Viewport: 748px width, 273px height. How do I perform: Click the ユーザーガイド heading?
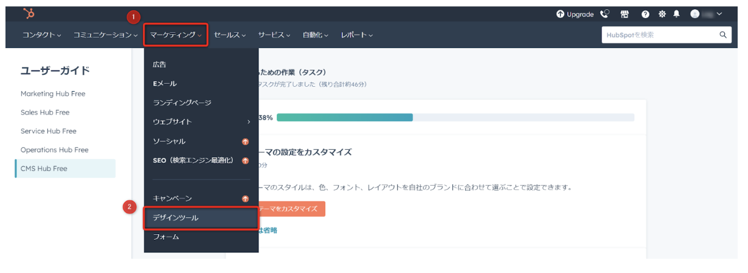(x=55, y=70)
